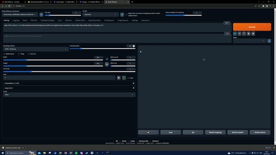Expand roop v0.0.2 section
276x155 pixels.
(x=69, y=88)
